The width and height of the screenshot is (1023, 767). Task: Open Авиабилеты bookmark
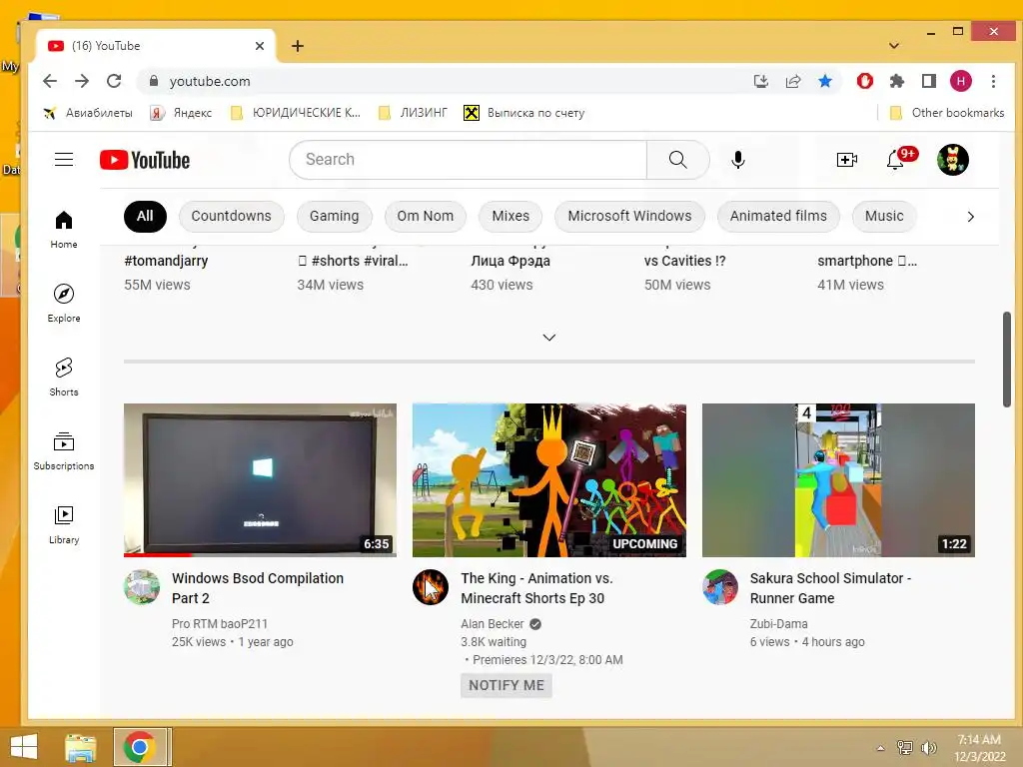point(88,113)
